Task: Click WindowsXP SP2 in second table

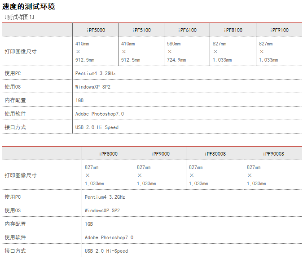Action: pos(102,210)
